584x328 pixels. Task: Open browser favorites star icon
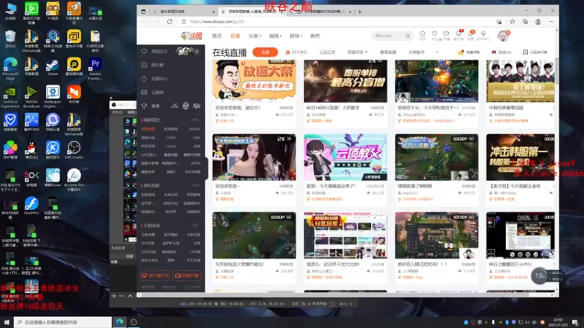512,22
